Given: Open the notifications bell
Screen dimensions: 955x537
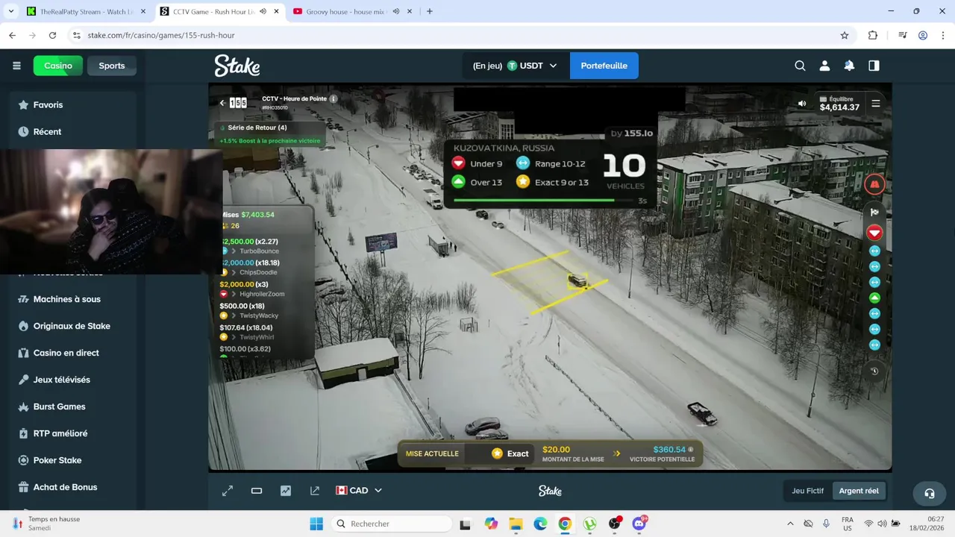Looking at the screenshot, I should 849,66.
